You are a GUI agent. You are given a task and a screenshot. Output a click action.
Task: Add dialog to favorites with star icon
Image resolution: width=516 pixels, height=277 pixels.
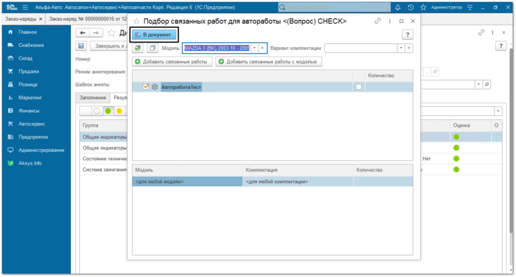tap(137, 22)
